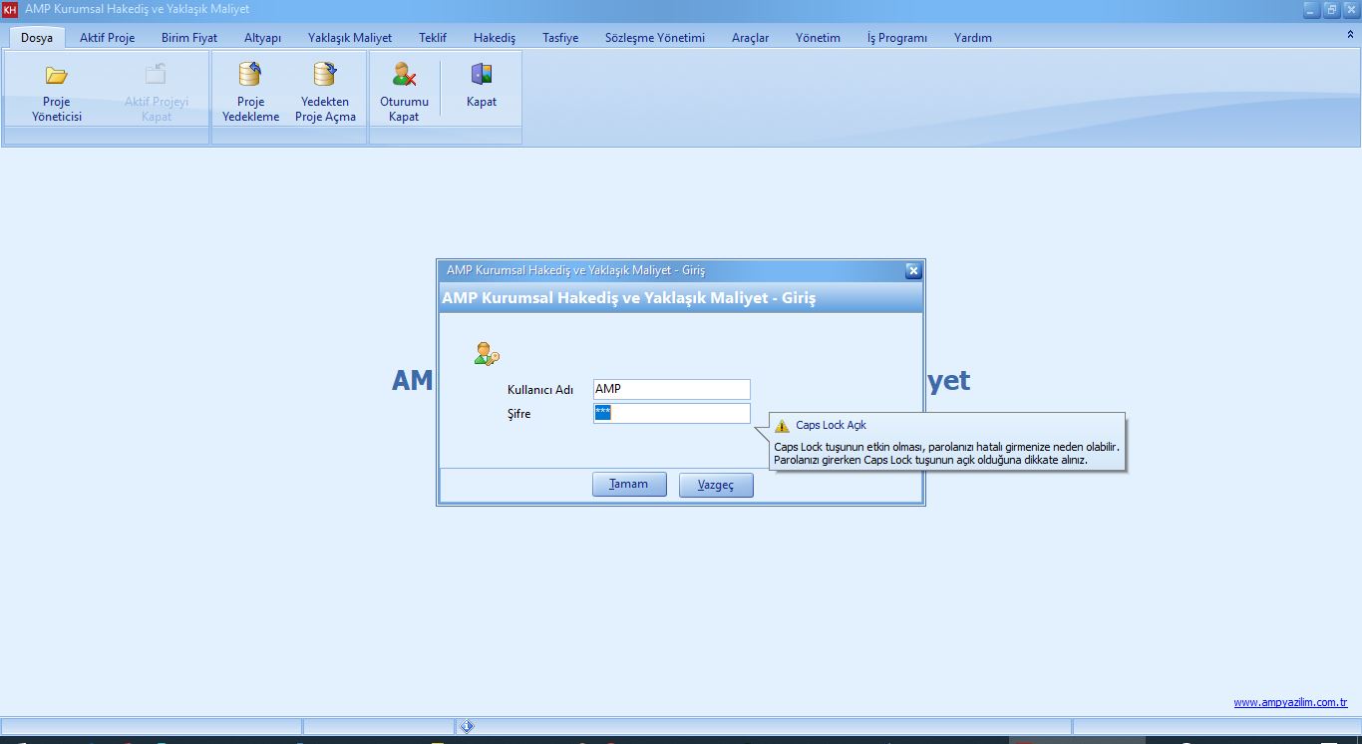Click the Caps Lock Açık tooltip title
1362x744 pixels.
[x=832, y=426]
